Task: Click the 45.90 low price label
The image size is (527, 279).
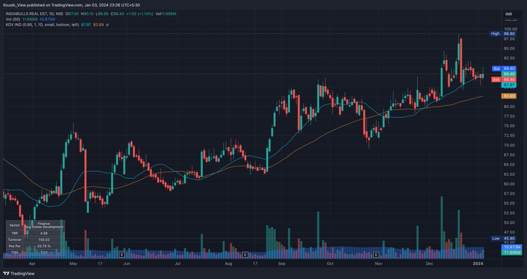Action: click(x=509, y=238)
